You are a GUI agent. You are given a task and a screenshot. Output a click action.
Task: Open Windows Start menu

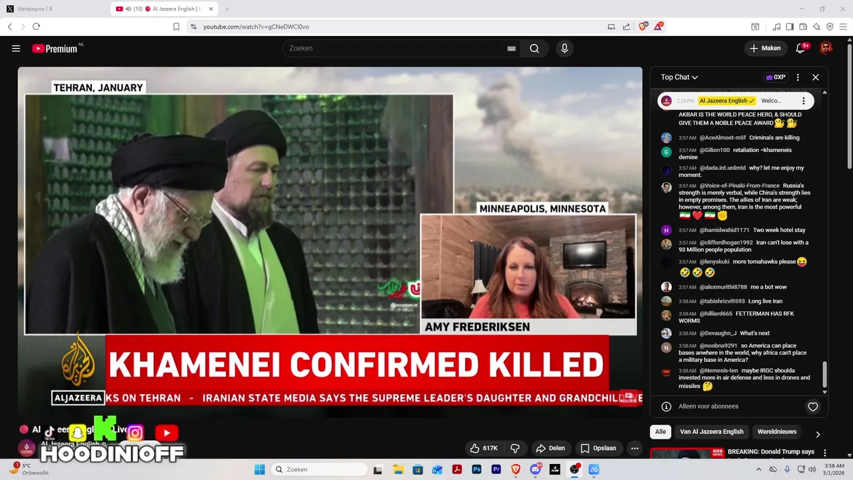[260, 469]
